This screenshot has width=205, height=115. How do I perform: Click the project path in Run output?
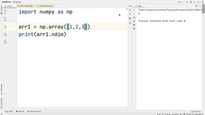point(170,10)
